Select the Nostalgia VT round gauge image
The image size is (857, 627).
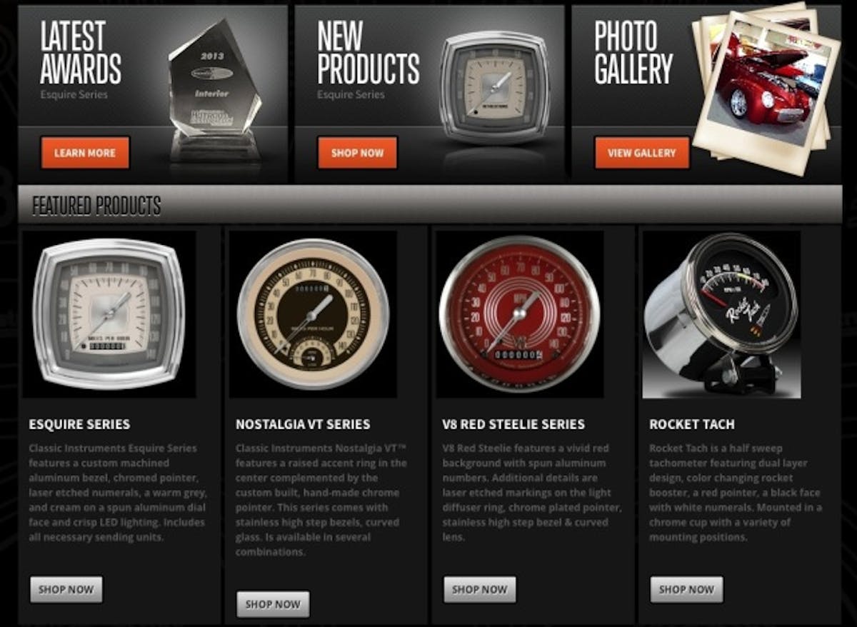(x=314, y=314)
